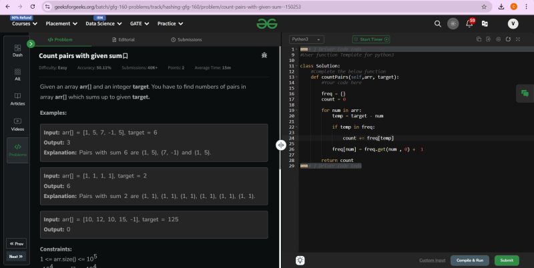Expand the Practice menu
The height and width of the screenshot is (268, 534).
[170, 23]
